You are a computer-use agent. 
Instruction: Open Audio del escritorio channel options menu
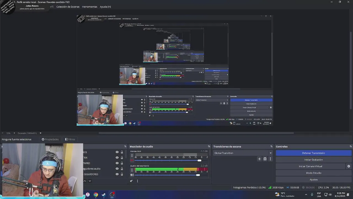pyautogui.click(x=132, y=170)
